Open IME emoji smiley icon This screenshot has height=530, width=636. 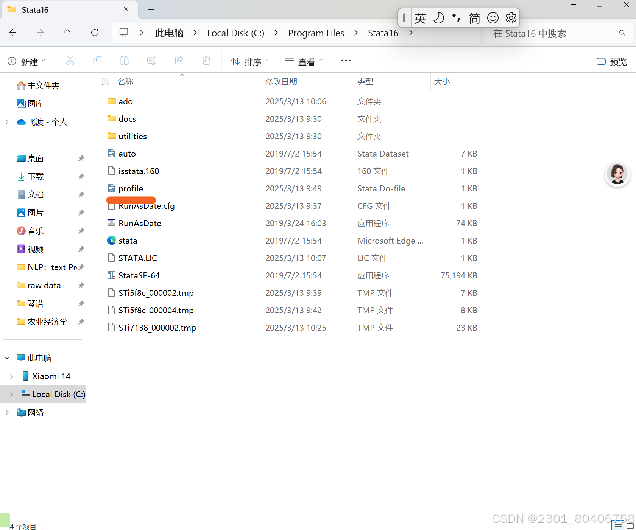[493, 18]
